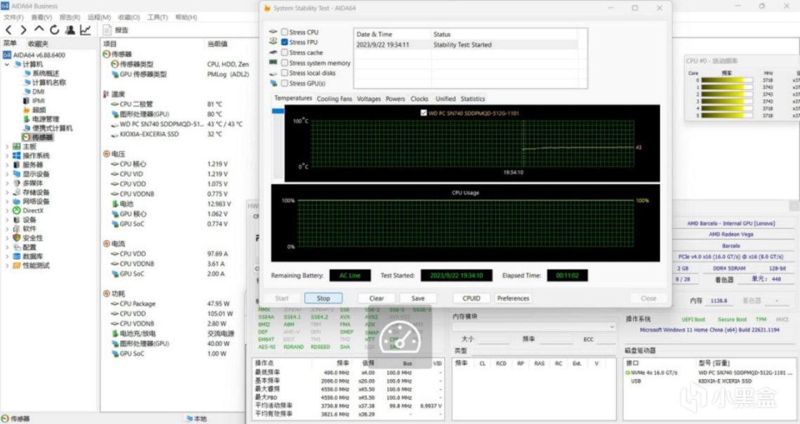Switch to the 收藏夹 favorites tab

pyautogui.click(x=38, y=44)
